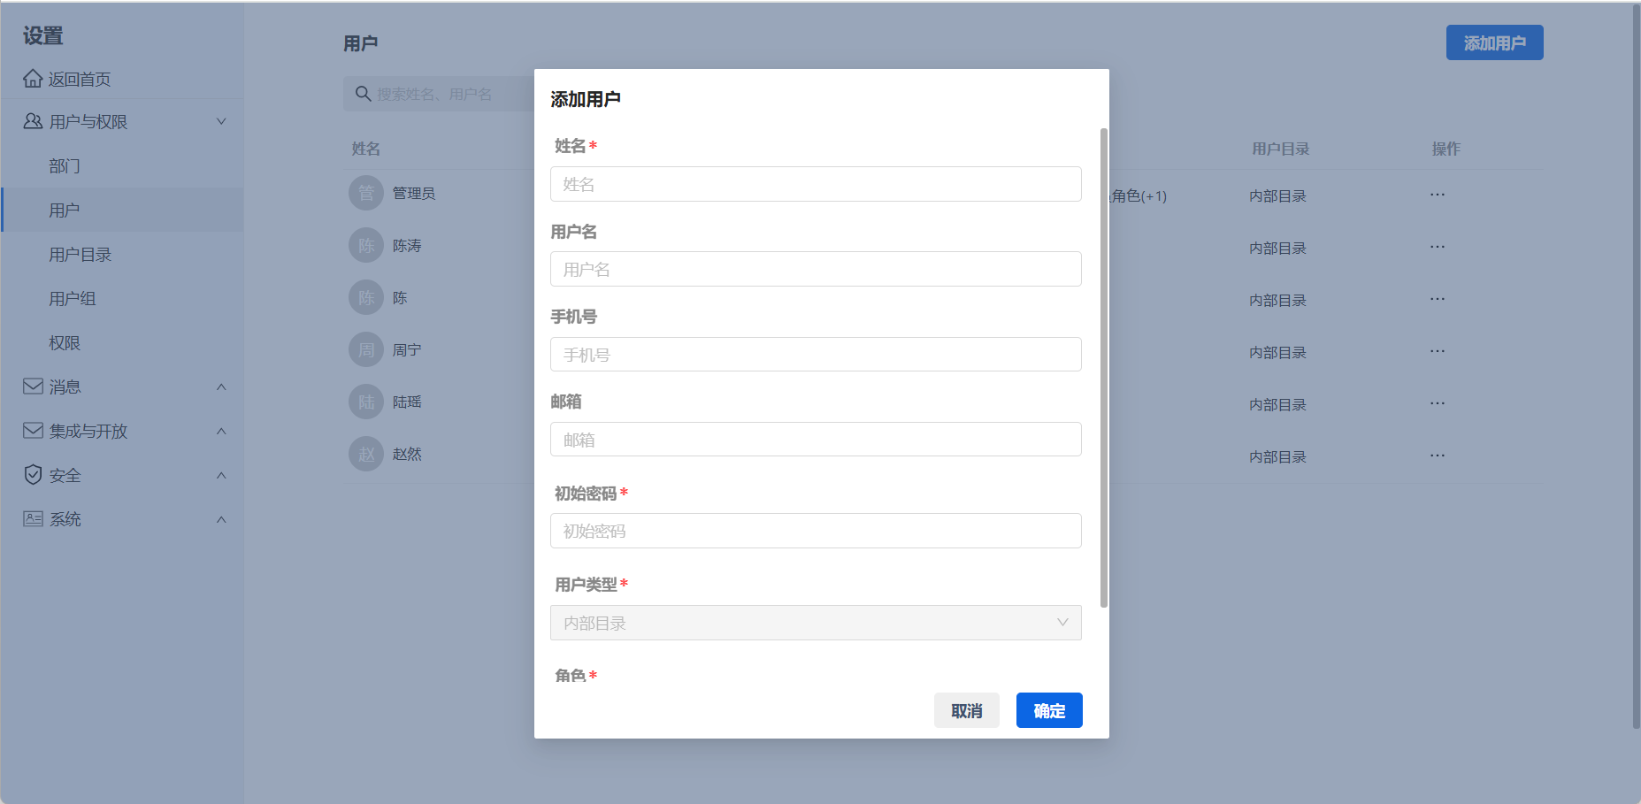The width and height of the screenshot is (1641, 804).
Task: Open the actions ellipsis for 赵然
Action: 1437,454
